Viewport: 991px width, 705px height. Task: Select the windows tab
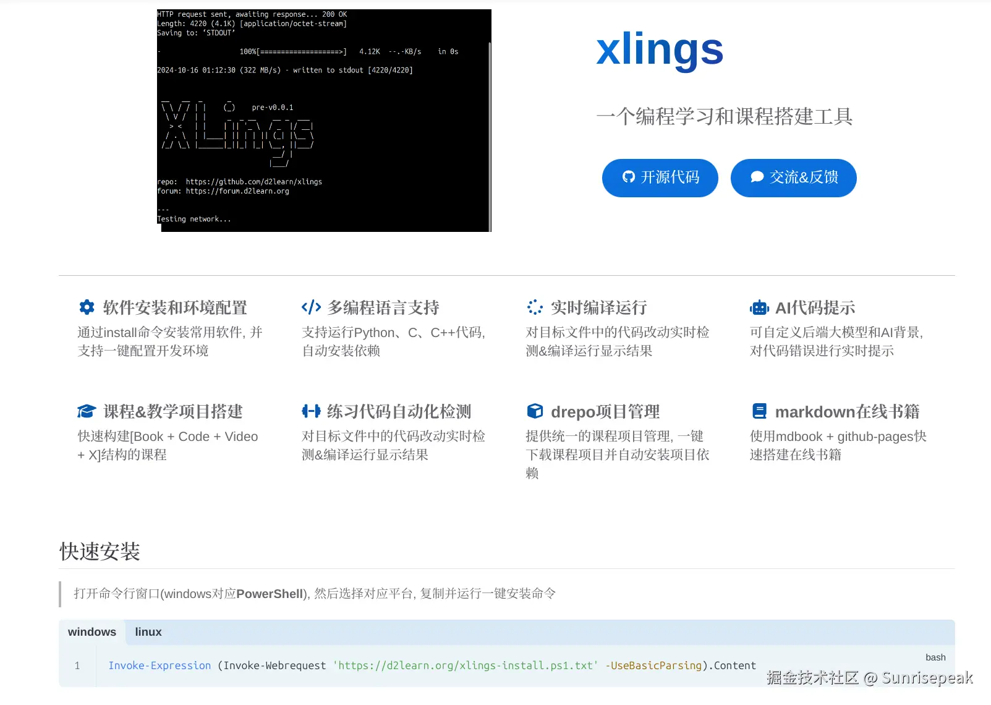click(x=91, y=631)
